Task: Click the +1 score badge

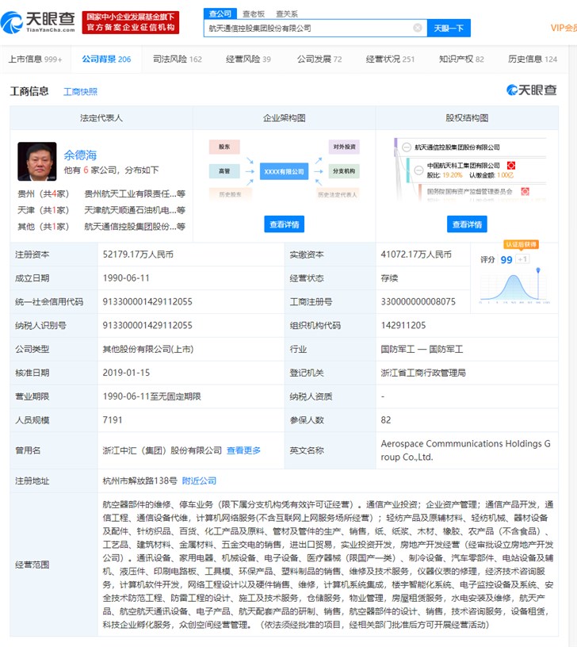Action: coord(522,259)
